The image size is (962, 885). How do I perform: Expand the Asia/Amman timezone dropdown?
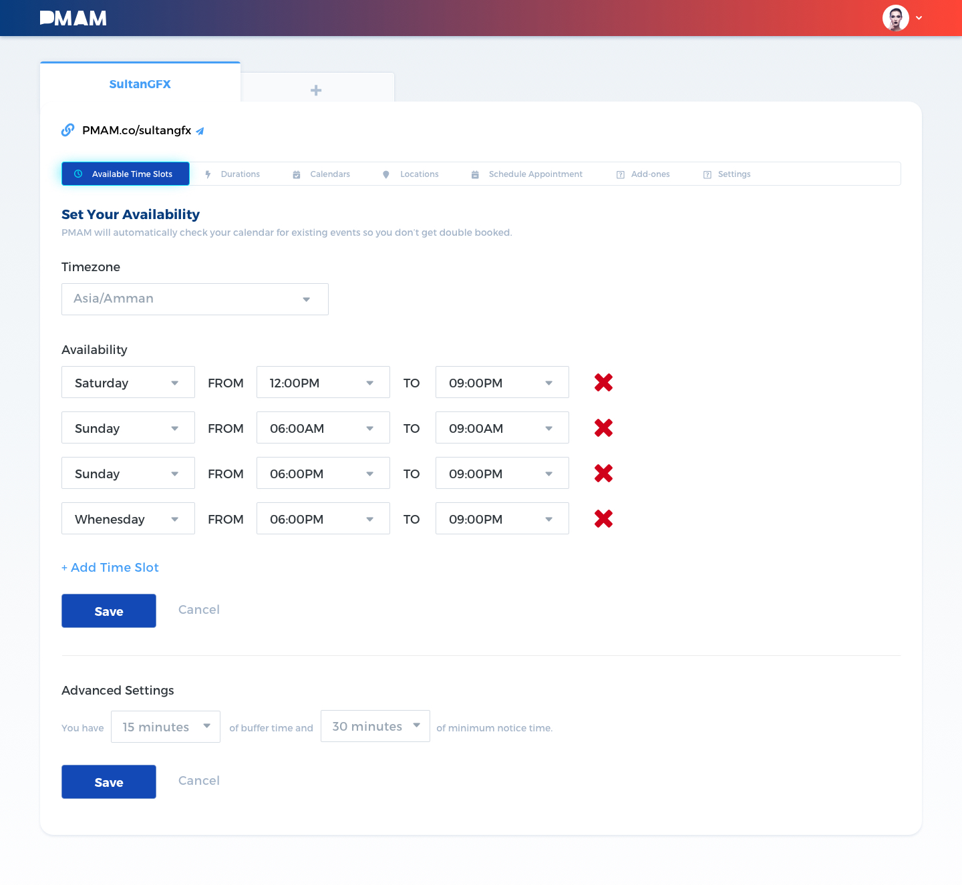tap(194, 299)
